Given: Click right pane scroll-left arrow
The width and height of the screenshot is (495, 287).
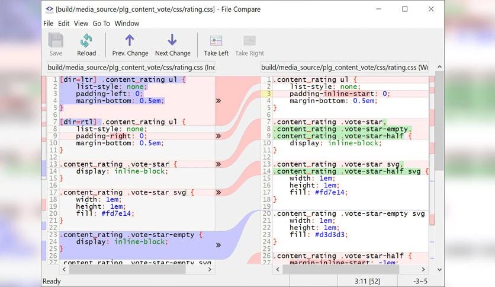Looking at the screenshot, I should point(278,269).
